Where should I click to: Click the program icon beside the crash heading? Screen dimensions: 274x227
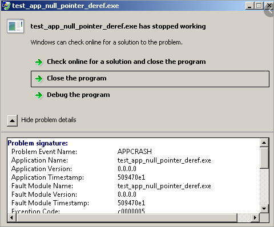pyautogui.click(x=15, y=26)
